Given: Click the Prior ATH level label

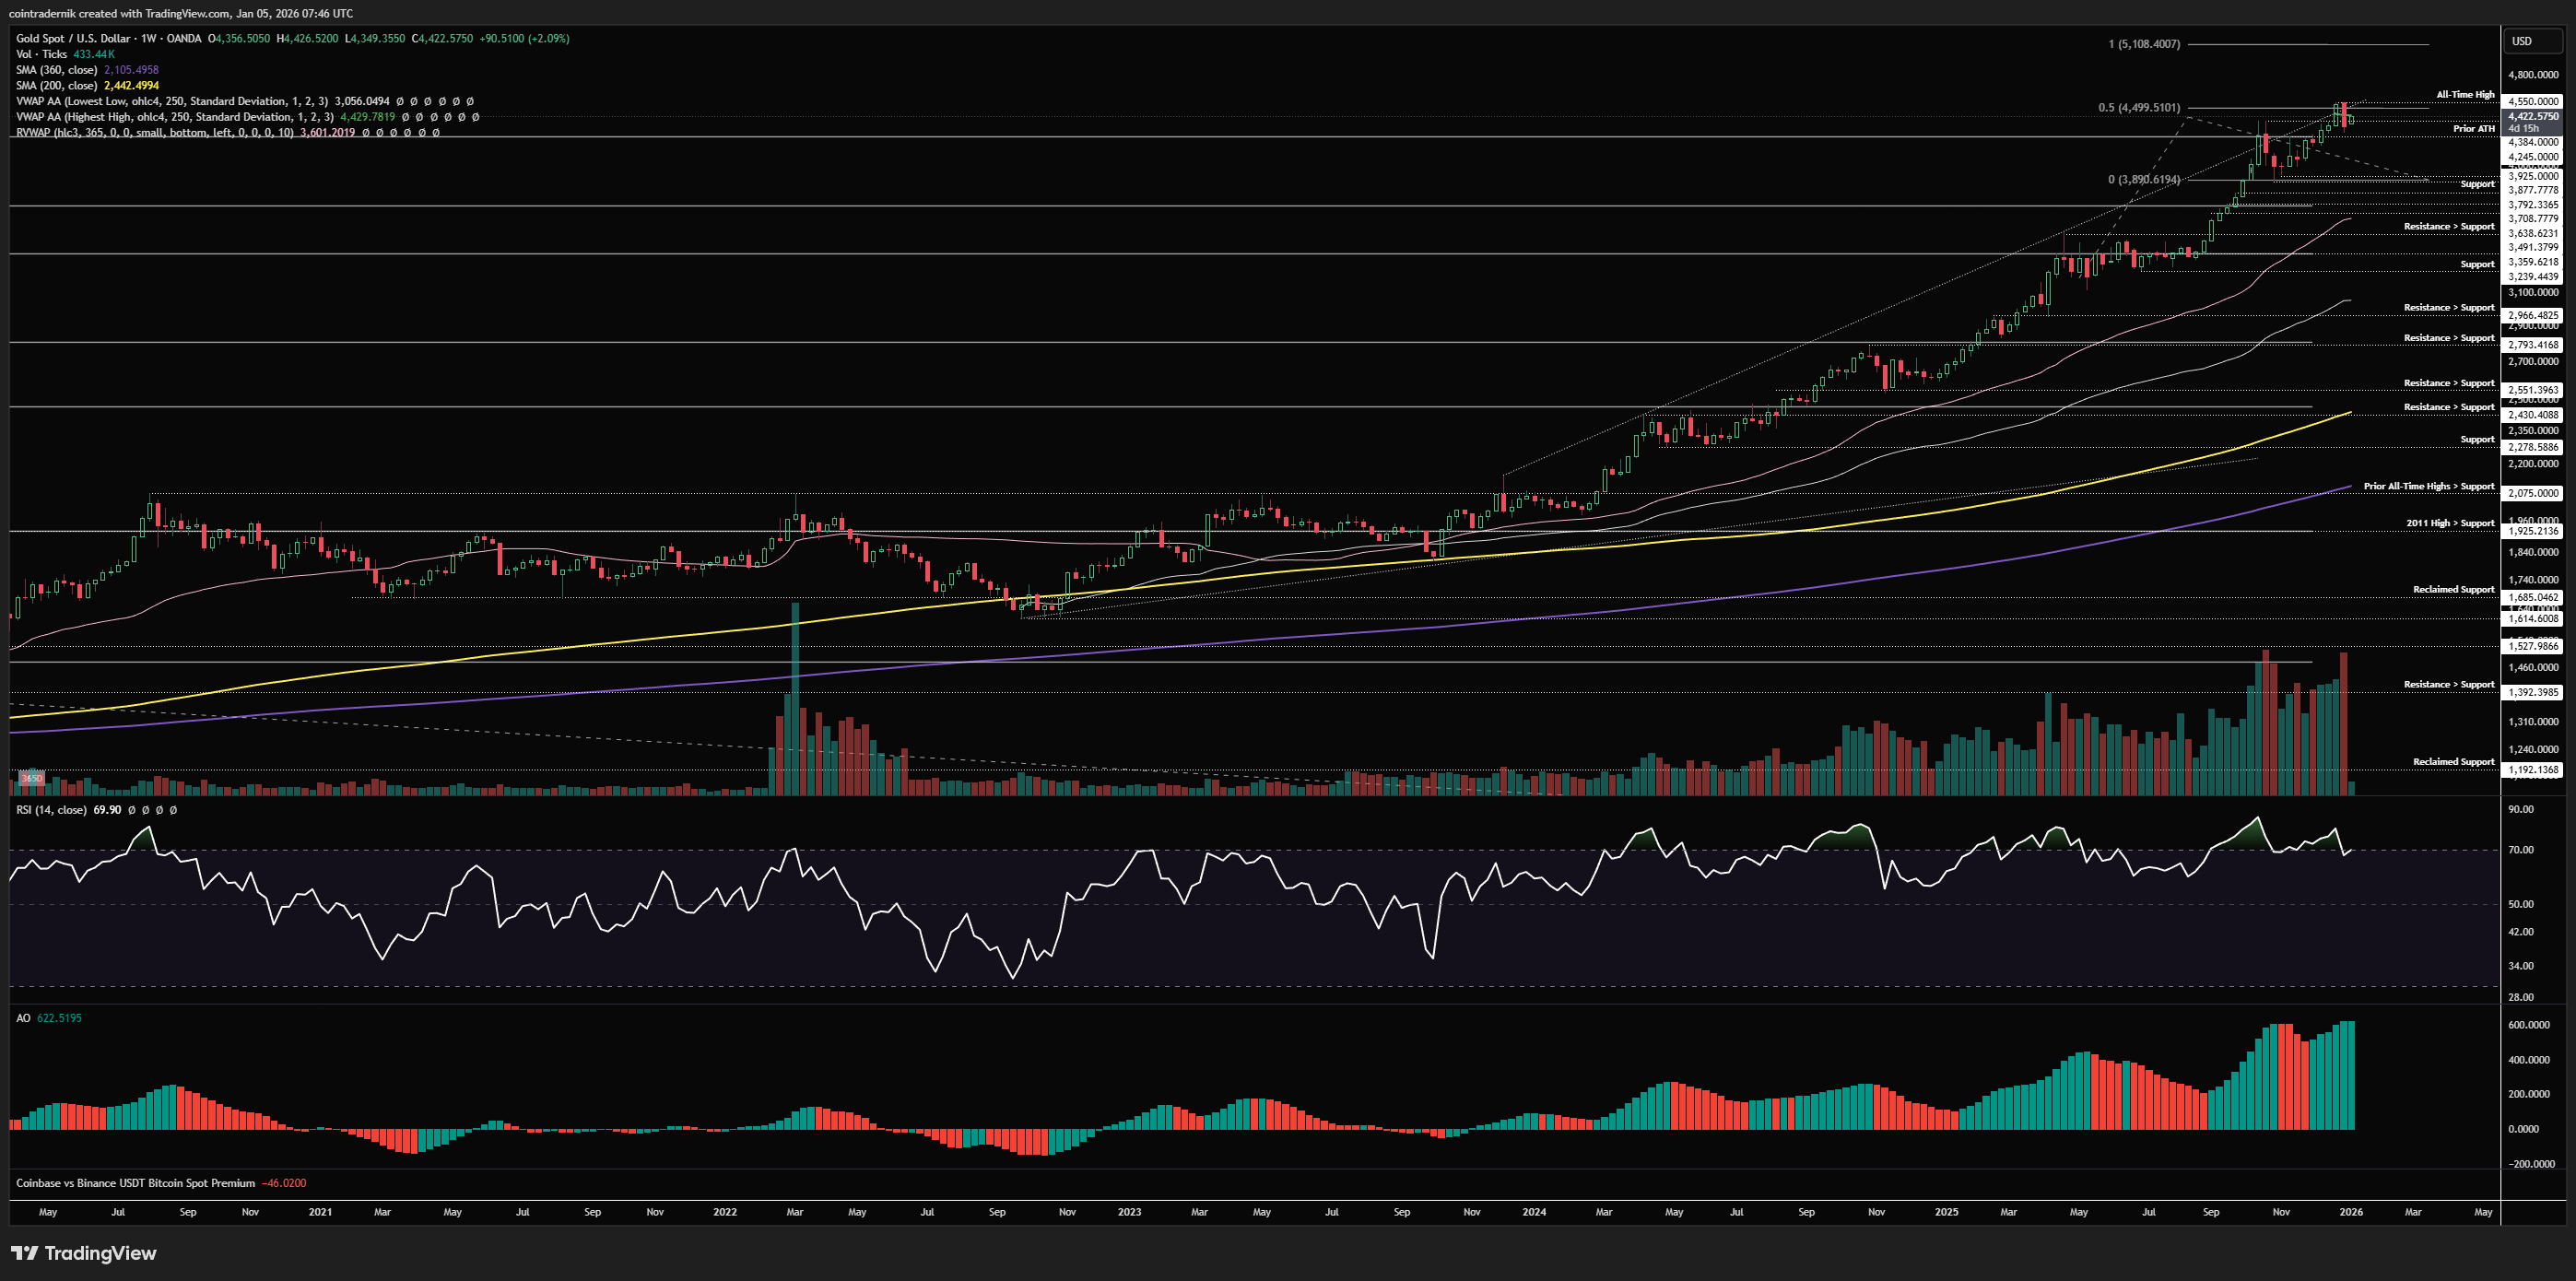Looking at the screenshot, I should (2473, 129).
